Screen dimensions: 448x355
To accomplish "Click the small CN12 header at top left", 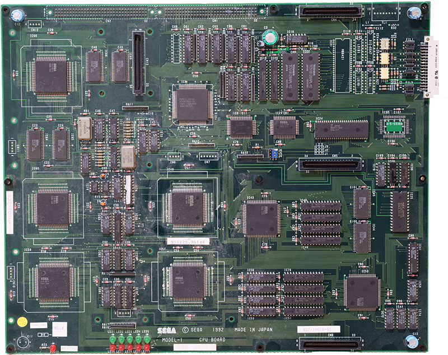I will coord(35,24).
